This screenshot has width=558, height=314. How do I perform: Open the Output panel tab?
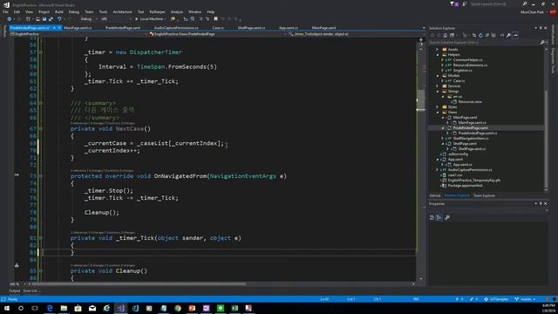click(x=14, y=290)
